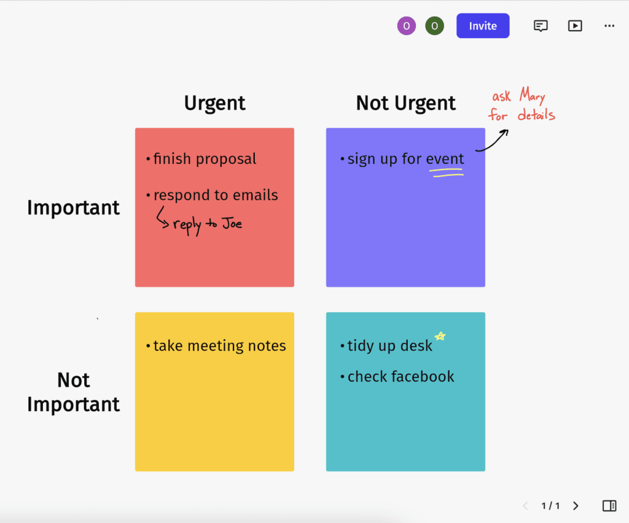Click the handwritten "ask Mary for details" note

[521, 106]
